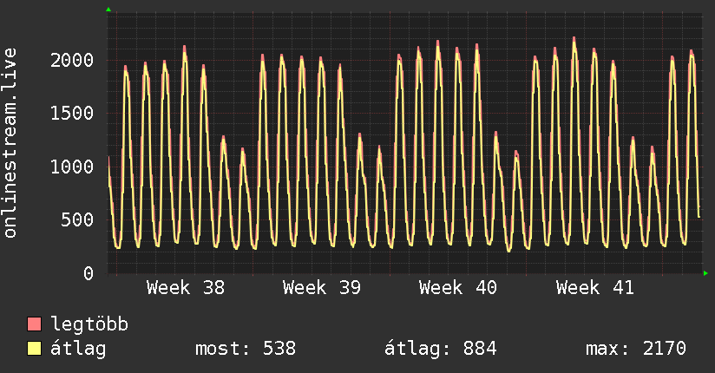
Task: Click the 'most: 538' current value
Action: [246, 349]
